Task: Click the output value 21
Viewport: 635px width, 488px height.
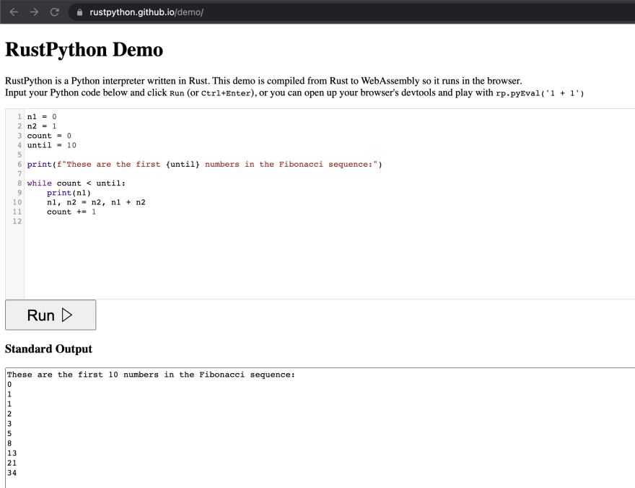Action: pyautogui.click(x=12, y=463)
